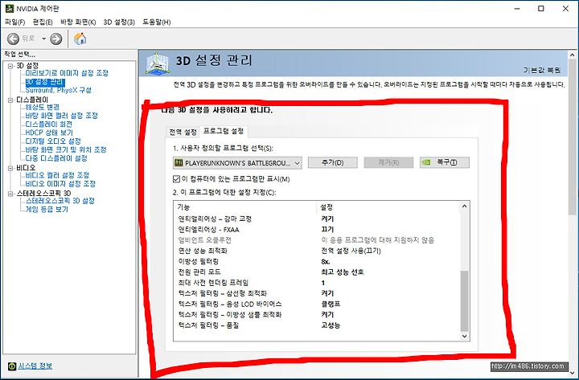Click the 앤티앨리어싱 – 감마 교정 setting row
The height and width of the screenshot is (380, 579).
click(317, 219)
